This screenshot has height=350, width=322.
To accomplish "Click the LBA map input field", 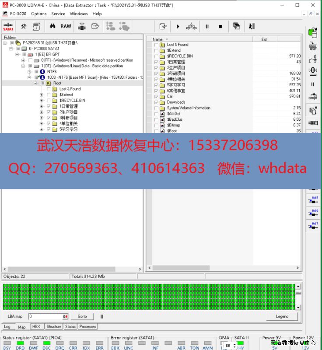I will (x=45, y=316).
